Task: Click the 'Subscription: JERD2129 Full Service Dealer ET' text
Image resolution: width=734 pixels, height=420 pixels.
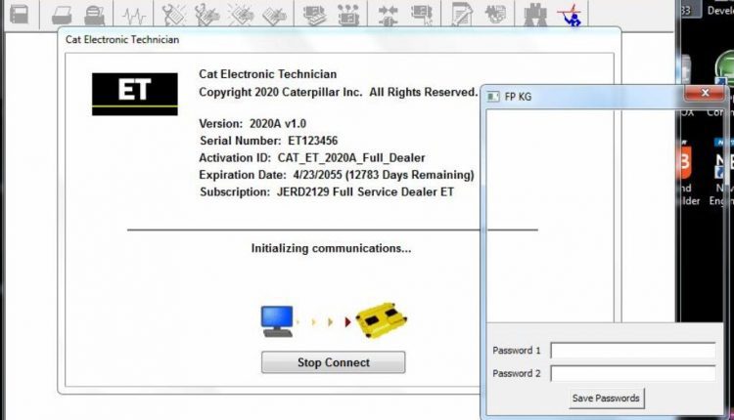Action: [x=326, y=192]
